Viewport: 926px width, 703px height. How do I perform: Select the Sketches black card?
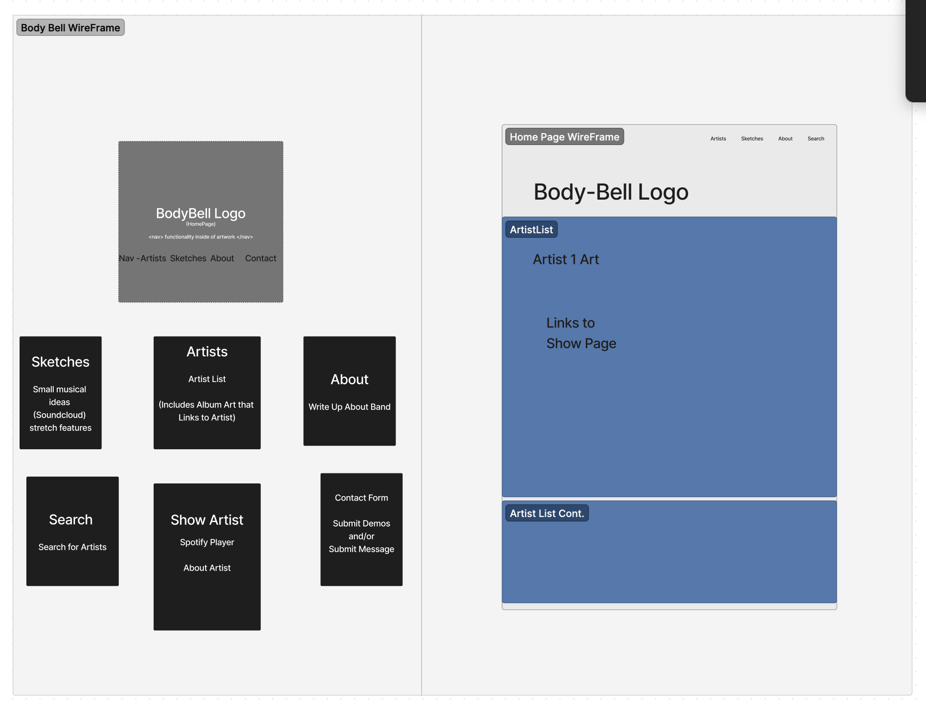tap(60, 392)
